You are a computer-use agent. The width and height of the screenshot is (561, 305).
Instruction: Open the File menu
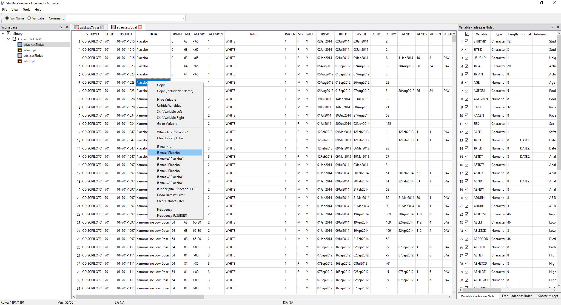point(5,10)
